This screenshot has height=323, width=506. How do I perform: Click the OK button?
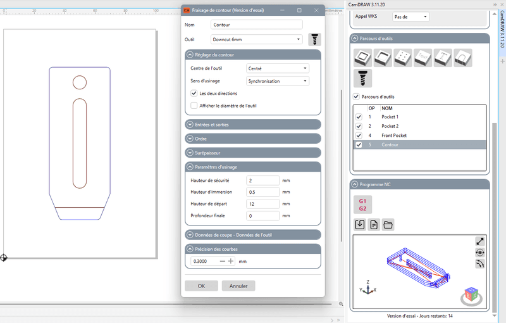201,286
